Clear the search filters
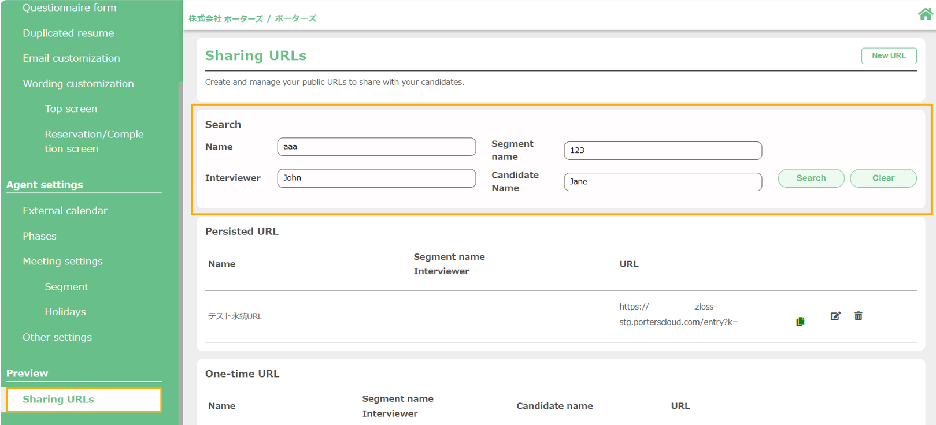The image size is (936, 425). [883, 178]
